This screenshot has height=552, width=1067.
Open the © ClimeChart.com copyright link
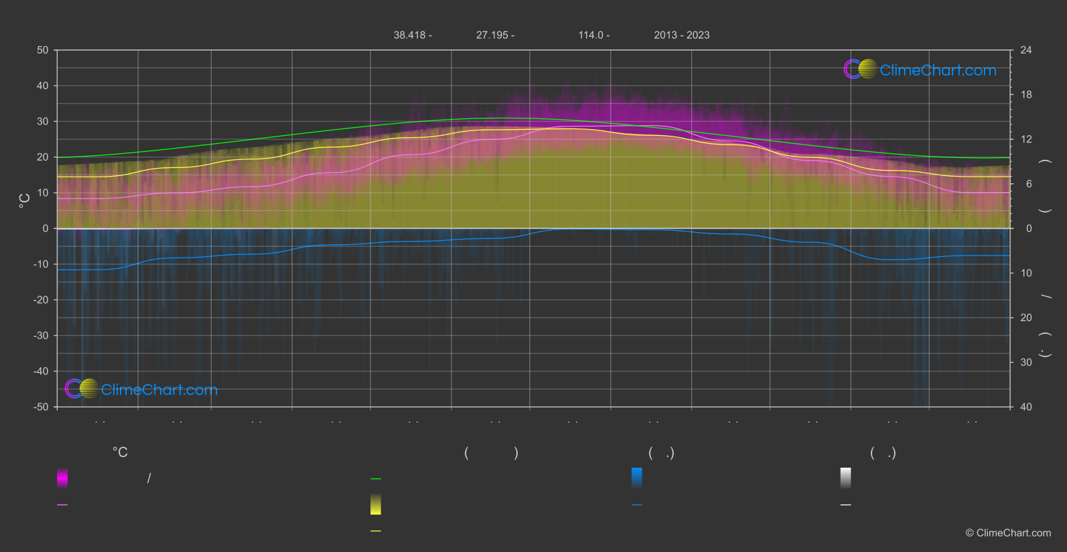pos(1008,533)
